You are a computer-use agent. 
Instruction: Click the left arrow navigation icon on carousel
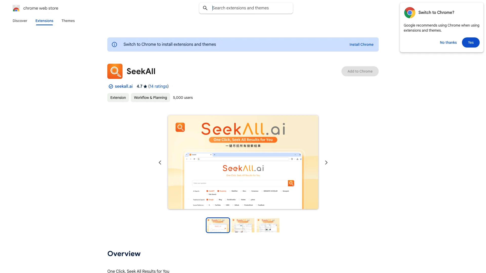click(160, 163)
